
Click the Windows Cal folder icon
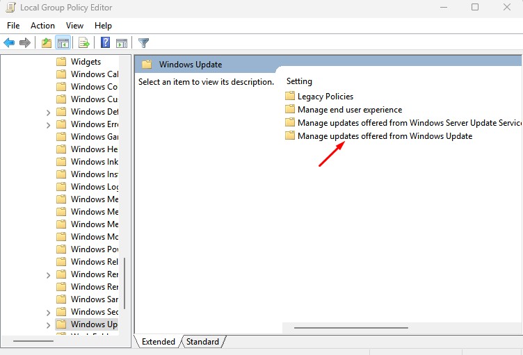tap(61, 74)
